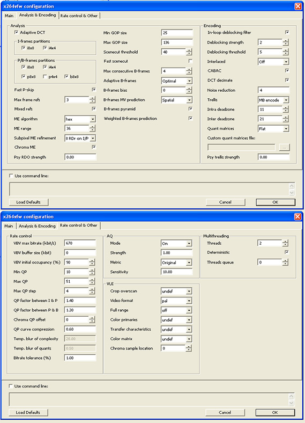Click Scenecut threshold spinner arrows

189,52
